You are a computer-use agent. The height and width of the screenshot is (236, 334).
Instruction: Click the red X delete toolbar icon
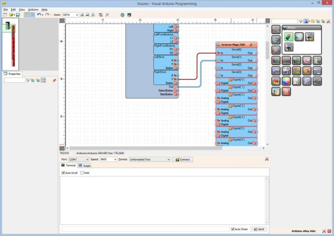click(x=107, y=15)
